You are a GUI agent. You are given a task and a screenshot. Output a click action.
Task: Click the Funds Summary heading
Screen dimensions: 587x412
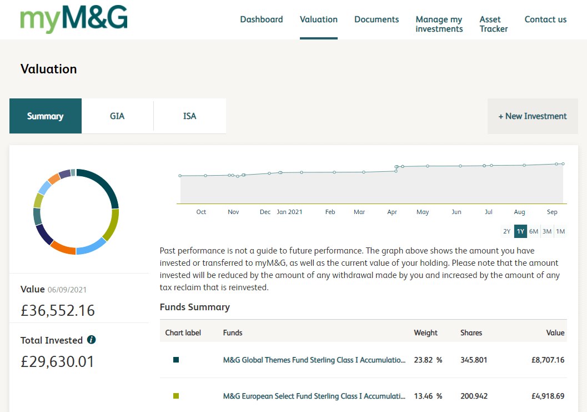click(195, 307)
